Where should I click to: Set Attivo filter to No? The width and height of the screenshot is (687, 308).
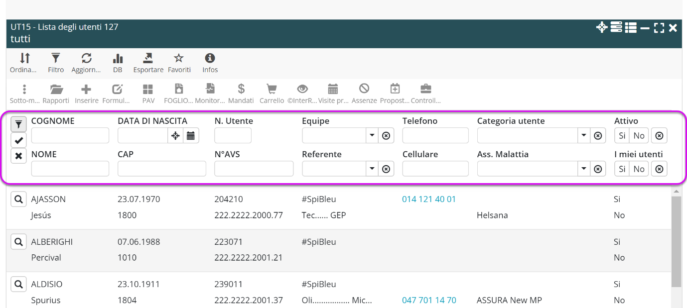[639, 136]
